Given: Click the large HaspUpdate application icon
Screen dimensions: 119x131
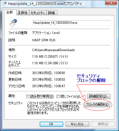Looking at the screenshot, I should point(13,23).
